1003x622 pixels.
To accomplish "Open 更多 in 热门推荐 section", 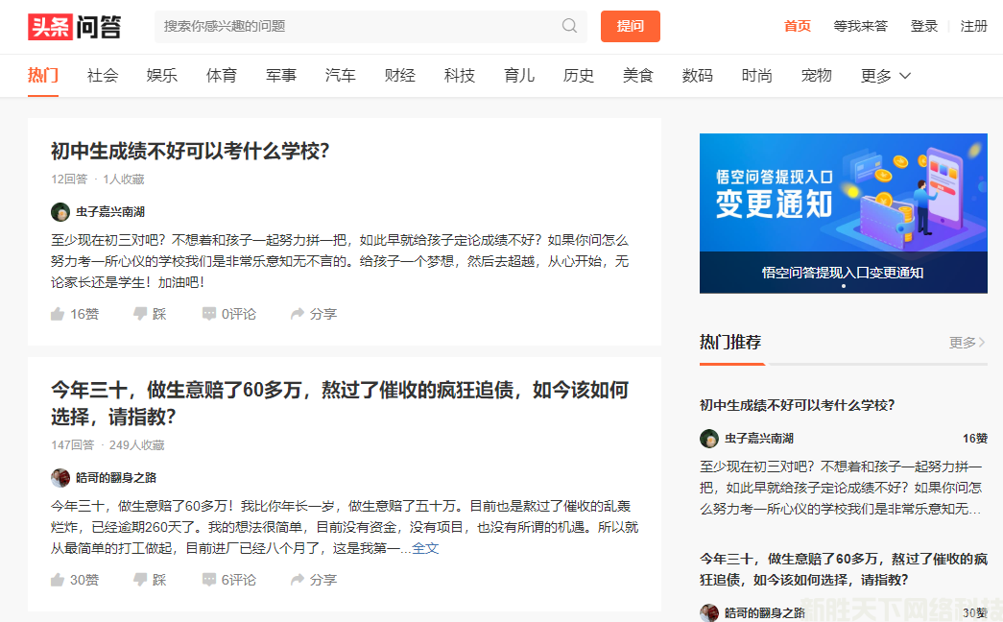I will 967,343.
